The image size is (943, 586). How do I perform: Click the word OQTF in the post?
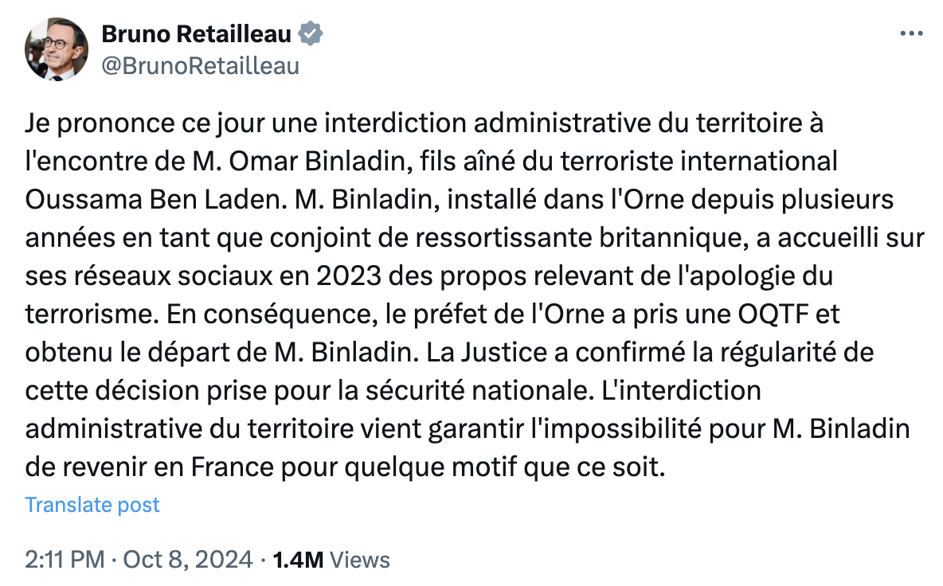coord(773,314)
